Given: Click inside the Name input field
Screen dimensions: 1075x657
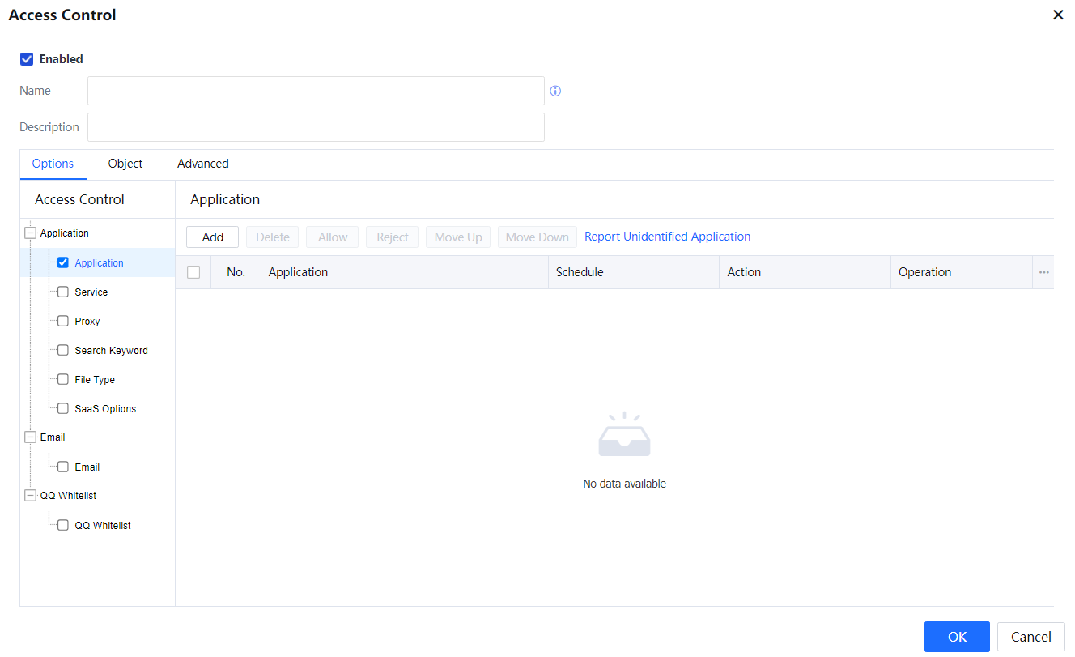Looking at the screenshot, I should (x=316, y=92).
